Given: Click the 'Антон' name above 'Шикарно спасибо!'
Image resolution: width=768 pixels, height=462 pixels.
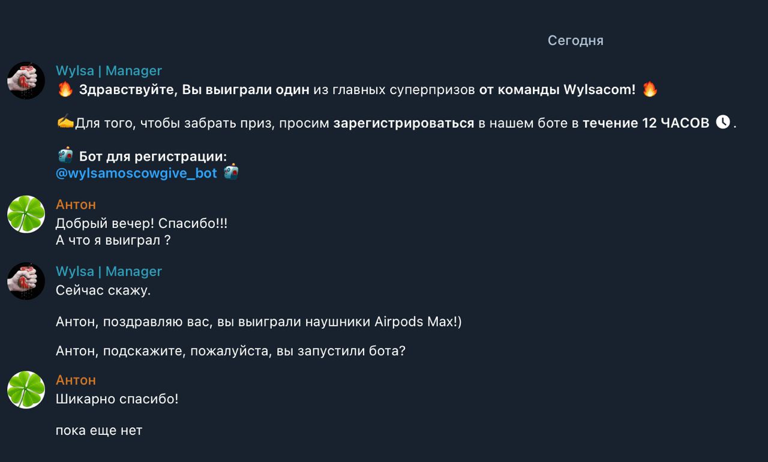Looking at the screenshot, I should pos(76,380).
